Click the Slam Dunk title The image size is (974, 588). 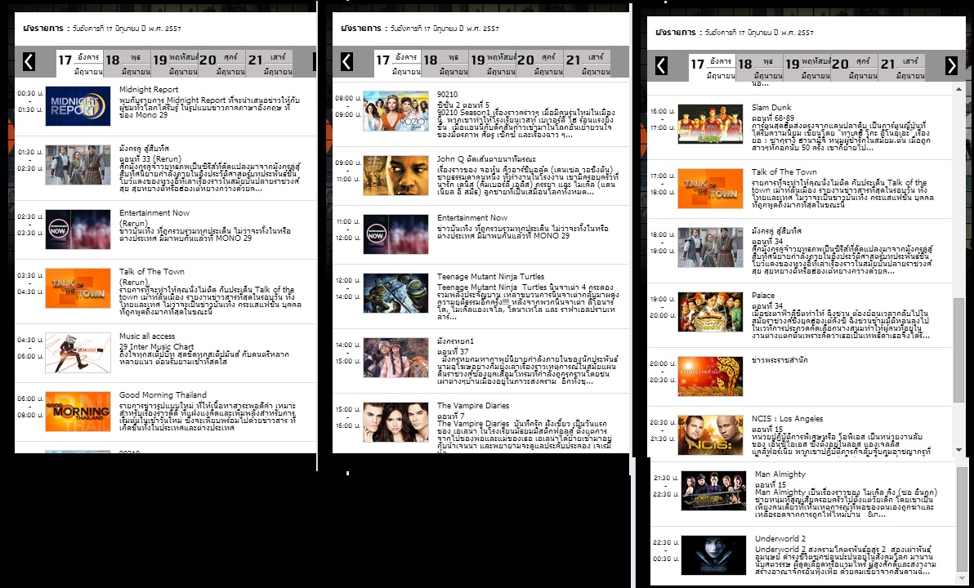coord(771,108)
